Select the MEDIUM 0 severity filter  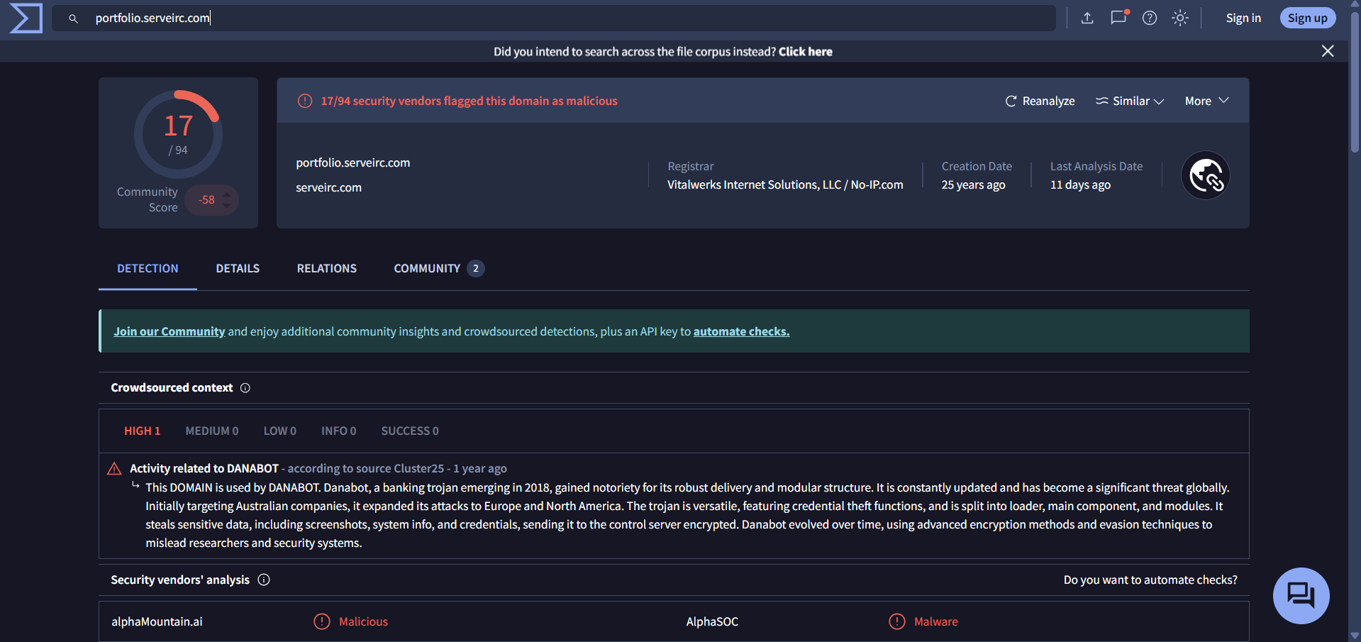211,431
